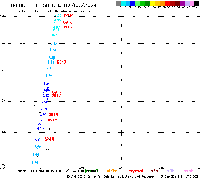The height and width of the screenshot is (179, 203).
Task: Click the wave height value '7.25'
Action: pyautogui.click(x=53, y=48)
